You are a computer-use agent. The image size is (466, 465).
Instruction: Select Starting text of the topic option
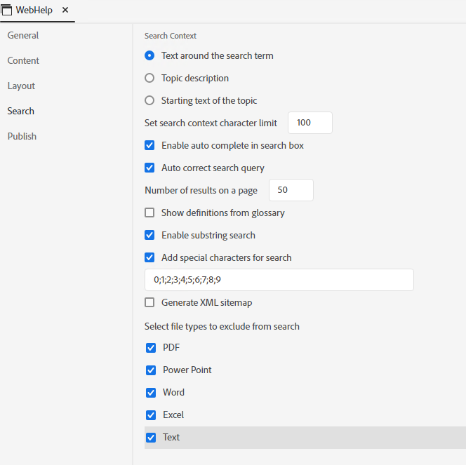click(x=149, y=101)
